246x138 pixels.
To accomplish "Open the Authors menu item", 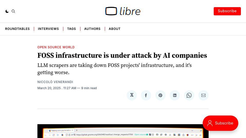I will pos(92,29).
